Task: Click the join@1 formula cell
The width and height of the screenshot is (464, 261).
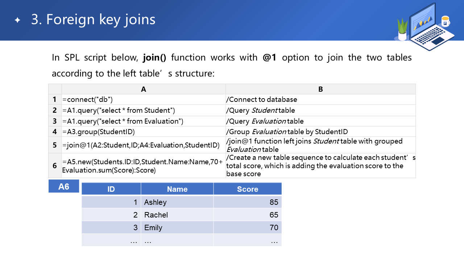Action: (144, 145)
